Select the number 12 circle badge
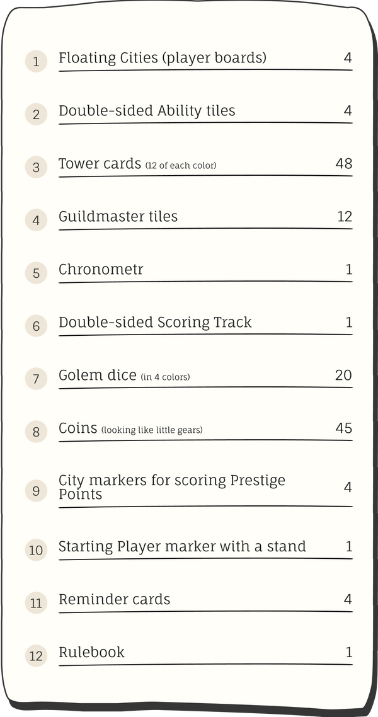This screenshot has width=378, height=717. 36,656
